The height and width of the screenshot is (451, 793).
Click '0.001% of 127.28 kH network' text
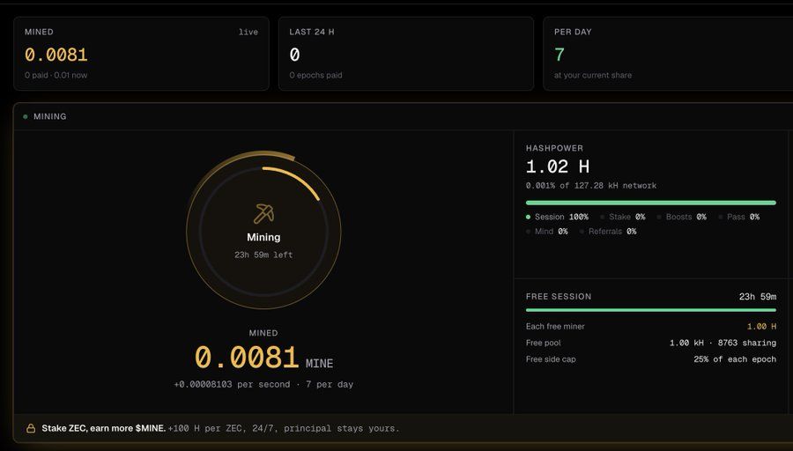(x=591, y=186)
